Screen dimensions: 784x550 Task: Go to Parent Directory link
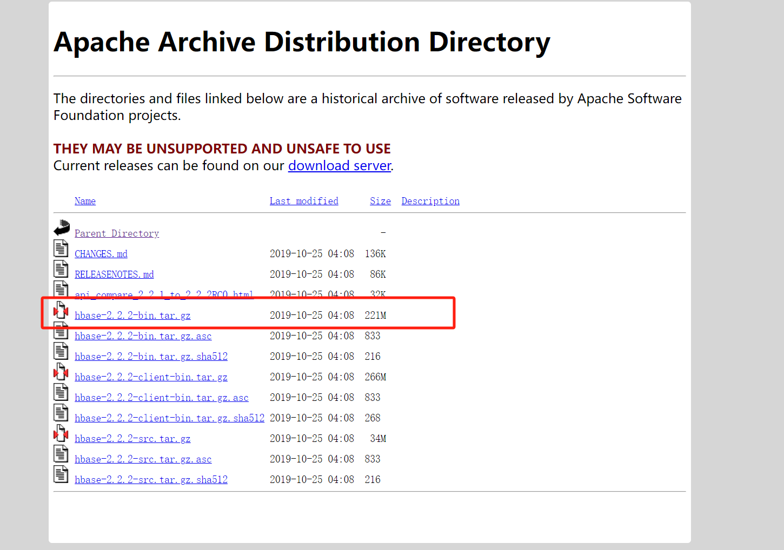point(117,233)
